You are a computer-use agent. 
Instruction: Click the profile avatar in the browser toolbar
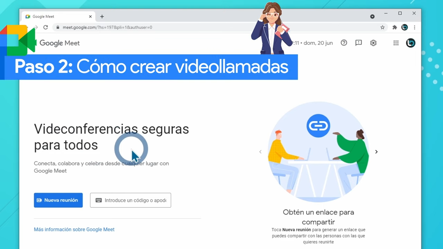[x=404, y=27]
